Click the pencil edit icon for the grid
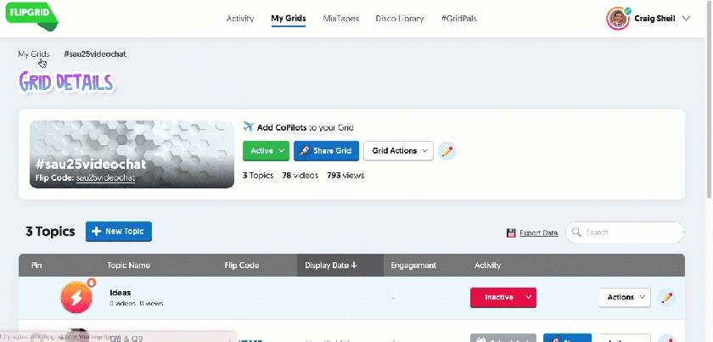 (447, 151)
